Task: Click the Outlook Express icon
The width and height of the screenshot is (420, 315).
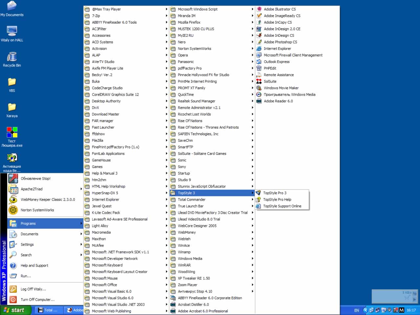Action: coord(259,62)
